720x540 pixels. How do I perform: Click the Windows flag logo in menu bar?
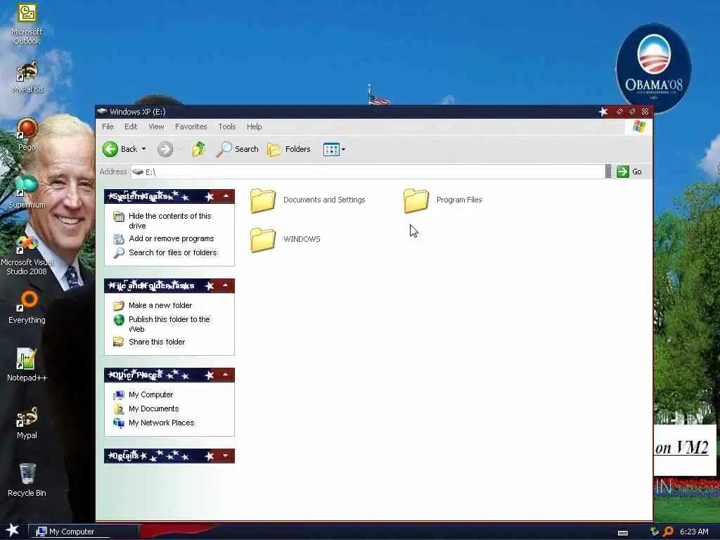click(638, 127)
